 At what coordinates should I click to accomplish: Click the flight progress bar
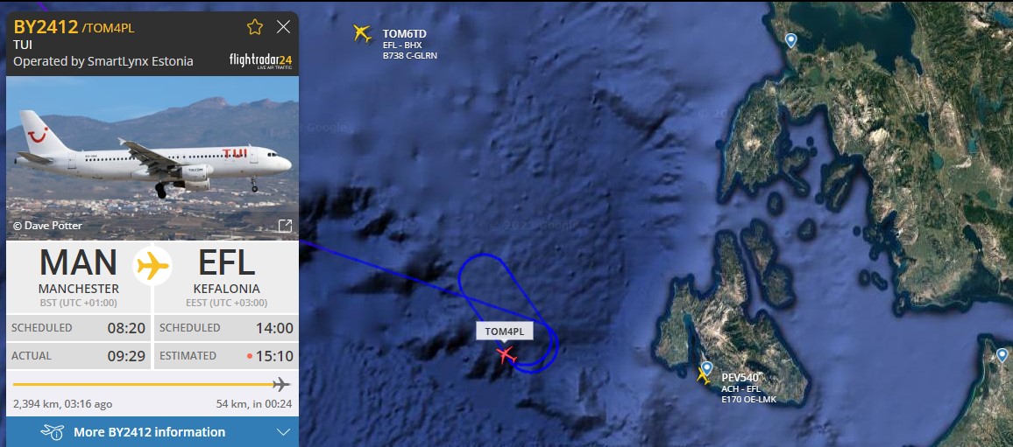click(x=152, y=384)
